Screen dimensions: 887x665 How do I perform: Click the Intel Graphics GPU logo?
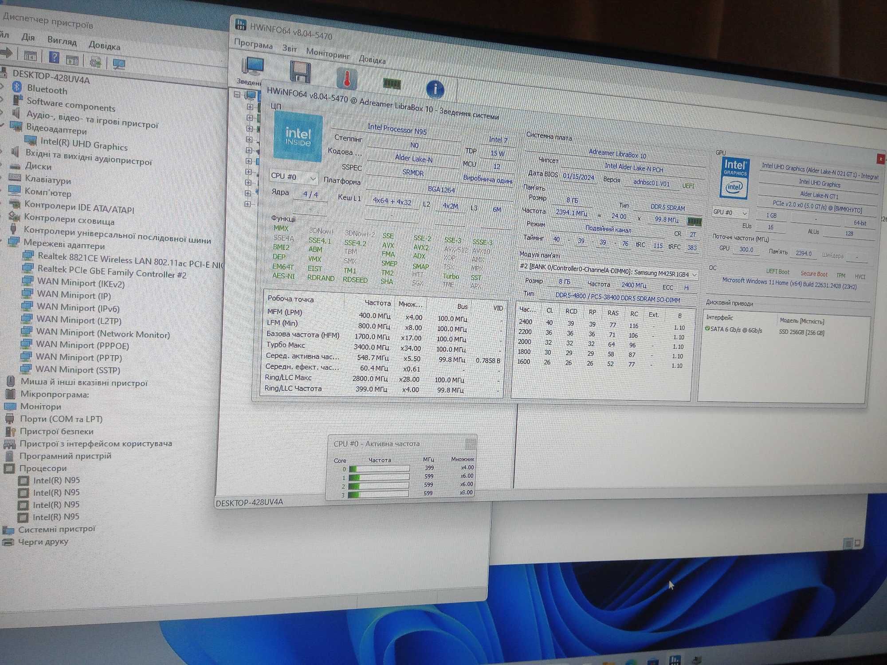(x=735, y=177)
